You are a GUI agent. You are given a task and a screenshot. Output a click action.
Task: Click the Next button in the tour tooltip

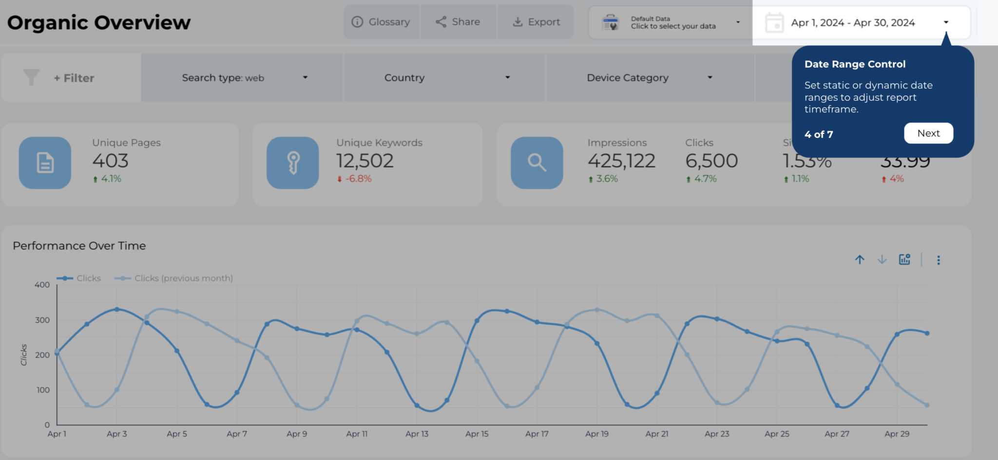pos(928,133)
